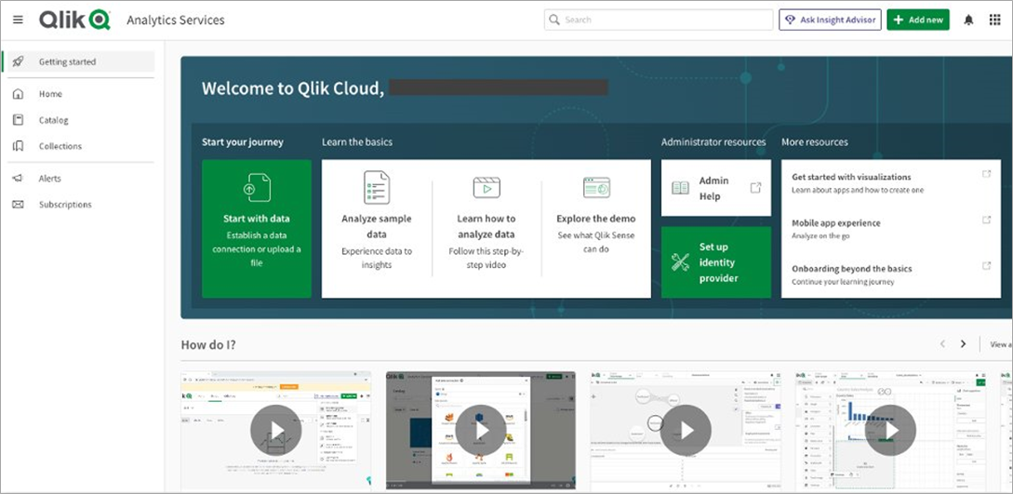The height and width of the screenshot is (494, 1013).
Task: Open the Start with data card
Action: pyautogui.click(x=257, y=229)
